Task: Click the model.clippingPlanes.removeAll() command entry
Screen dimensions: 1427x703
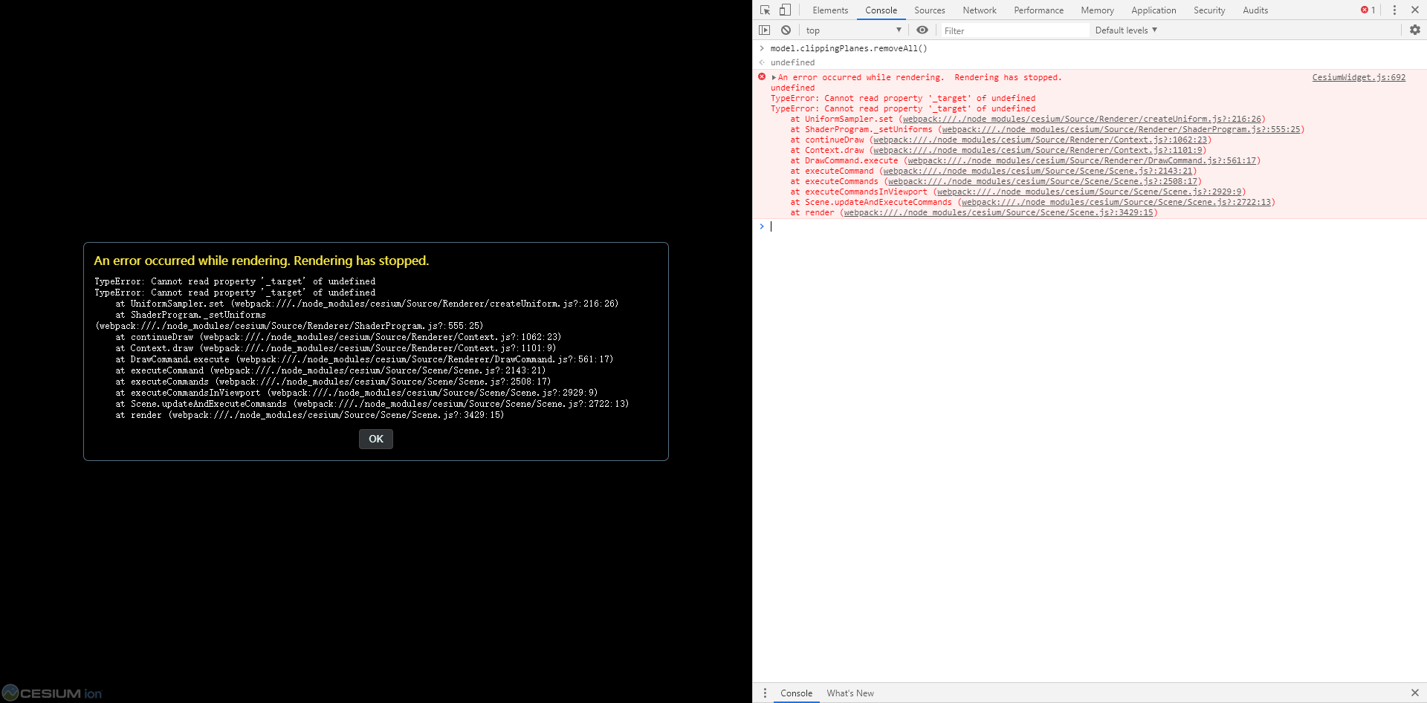Action: pyautogui.click(x=849, y=48)
